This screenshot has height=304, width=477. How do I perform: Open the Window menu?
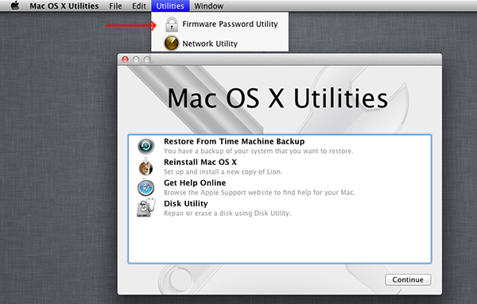tap(208, 6)
